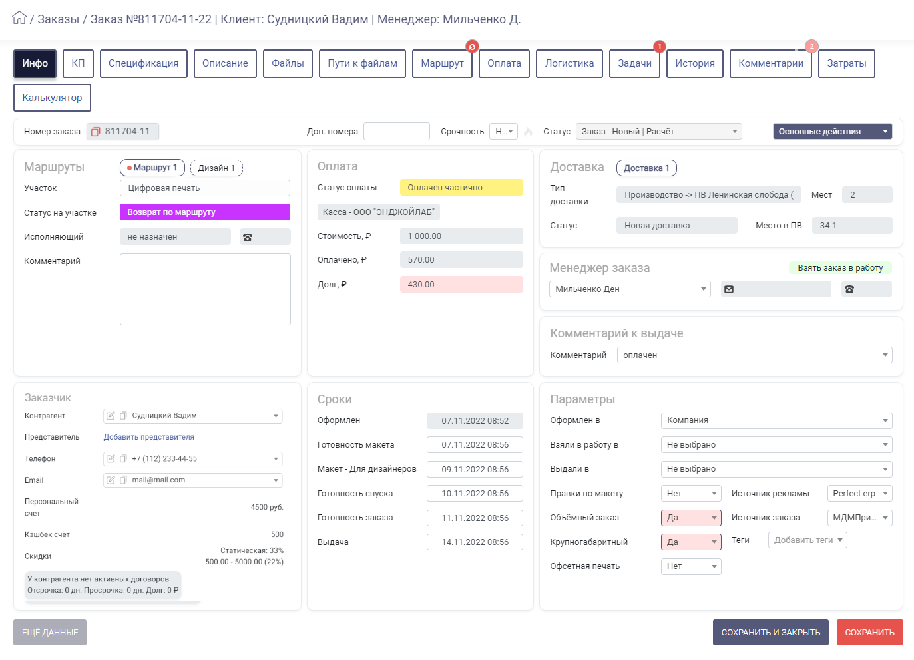The image size is (914, 660).
Task: Click manager phone icon
Action: click(849, 289)
